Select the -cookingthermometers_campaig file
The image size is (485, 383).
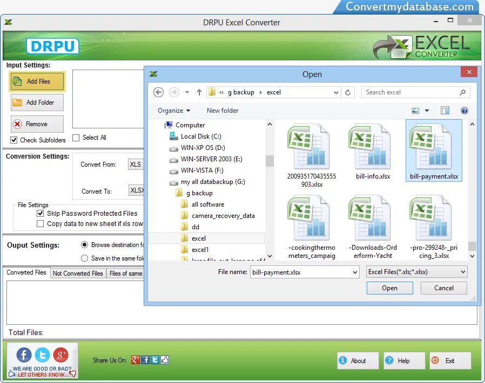pyautogui.click(x=312, y=227)
